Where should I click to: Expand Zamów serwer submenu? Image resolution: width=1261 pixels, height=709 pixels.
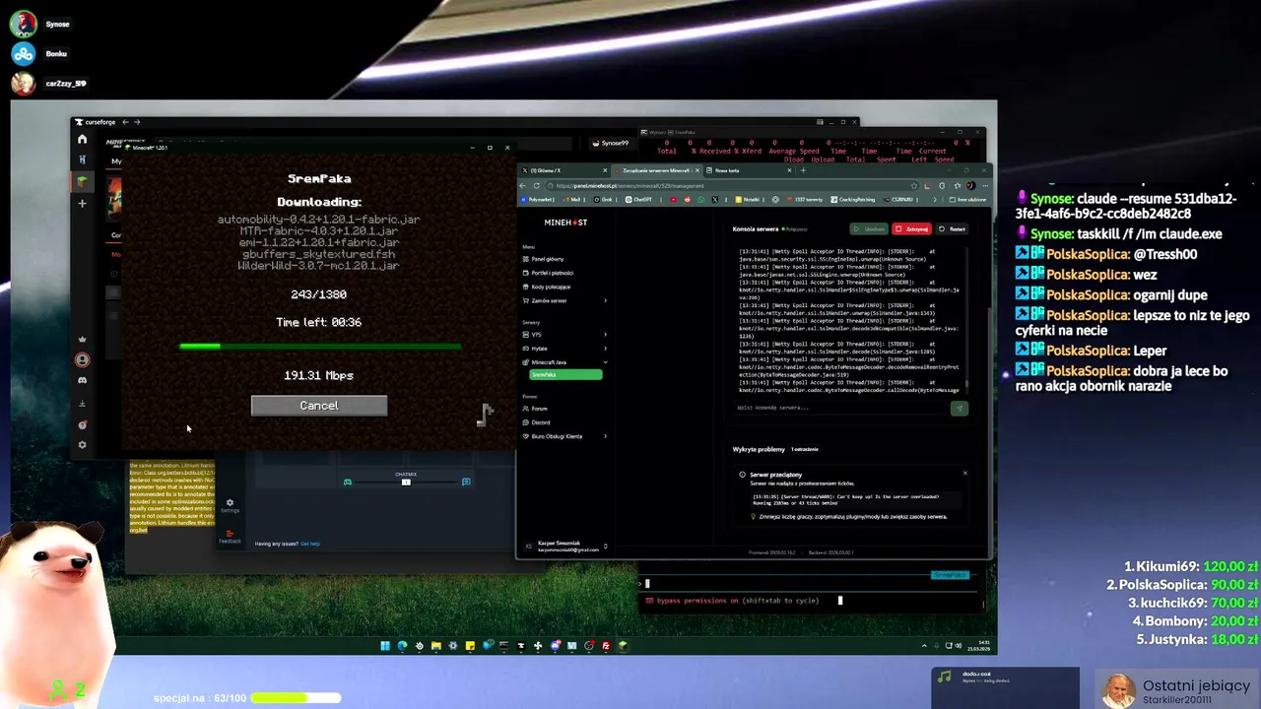[x=564, y=300]
